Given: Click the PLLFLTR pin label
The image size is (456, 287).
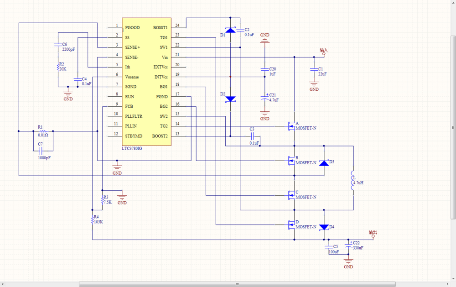Looking at the screenshot, I should 134,116.
